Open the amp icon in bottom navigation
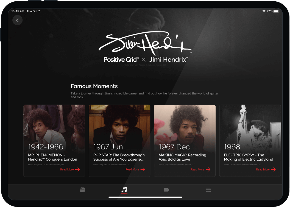290x207 pixels. 82,189
